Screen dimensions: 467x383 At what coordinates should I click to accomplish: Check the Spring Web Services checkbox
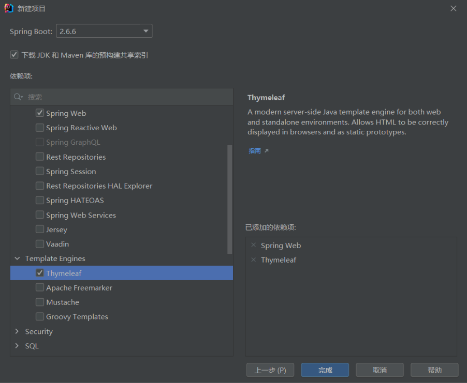click(x=40, y=215)
